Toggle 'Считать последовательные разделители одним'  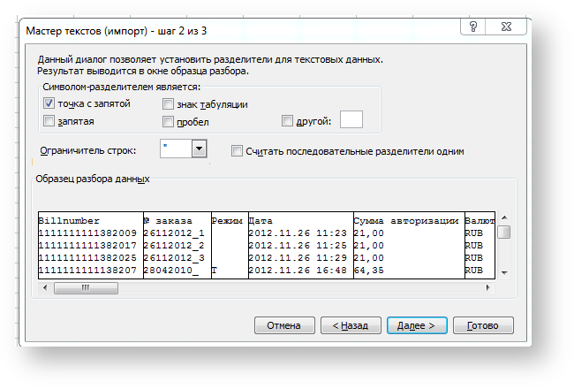[237, 151]
